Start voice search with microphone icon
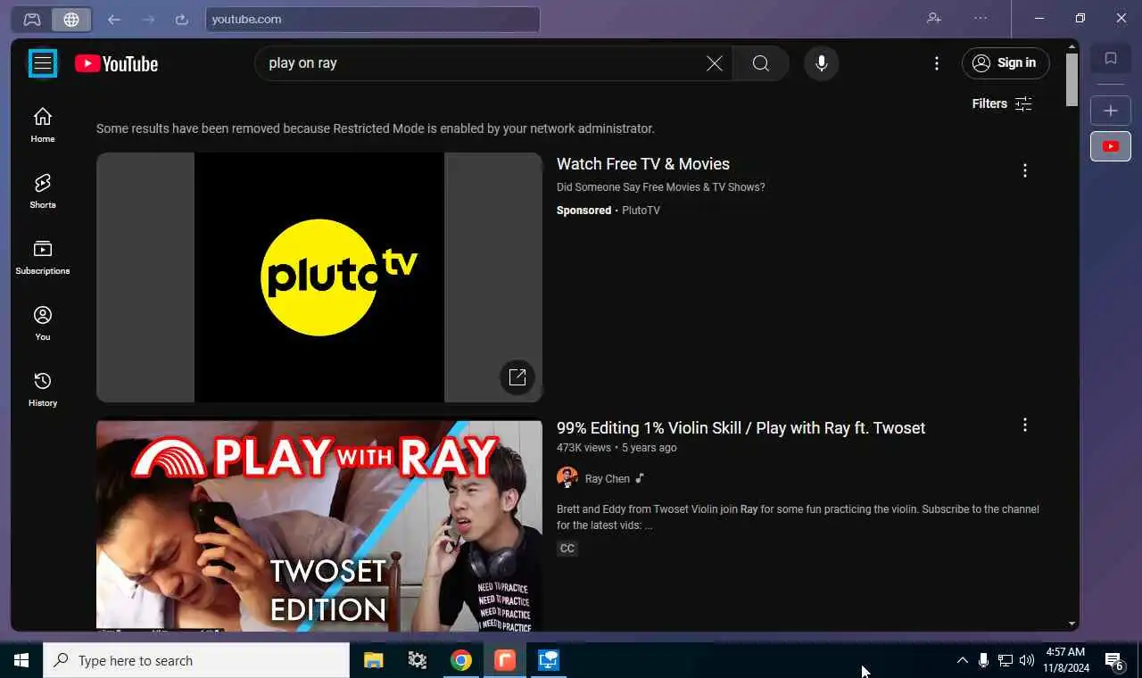 (822, 63)
